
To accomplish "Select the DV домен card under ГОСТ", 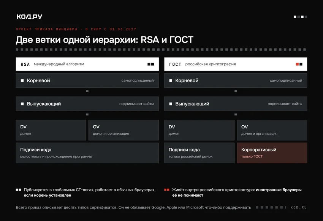I will pyautogui.click(x=199, y=130).
